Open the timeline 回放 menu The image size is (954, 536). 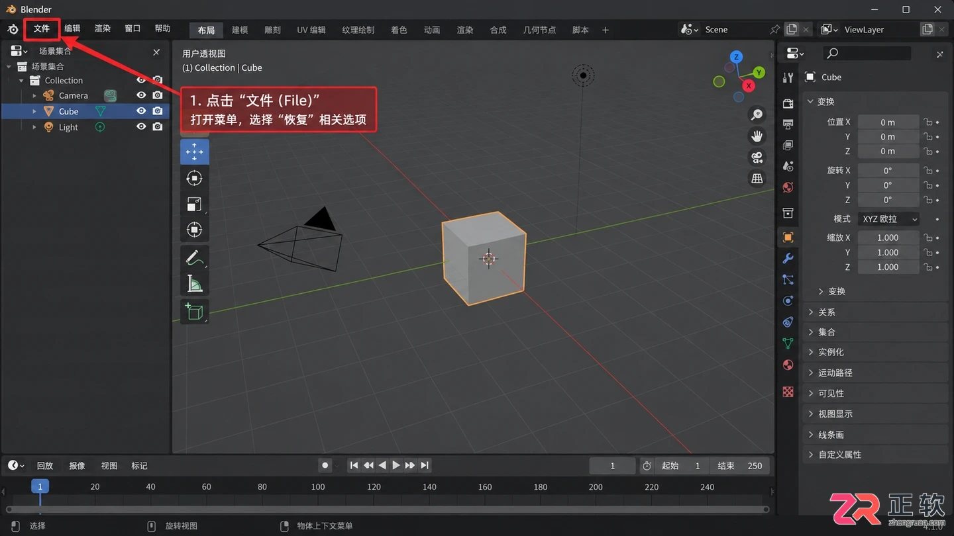coord(44,466)
